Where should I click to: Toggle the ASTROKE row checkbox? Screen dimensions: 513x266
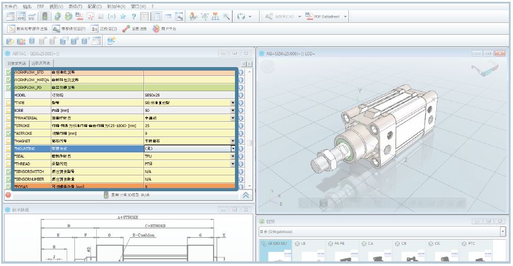[x=8, y=133]
